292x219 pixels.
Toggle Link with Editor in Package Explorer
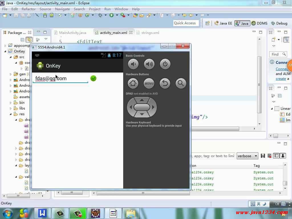click(x=29, y=39)
